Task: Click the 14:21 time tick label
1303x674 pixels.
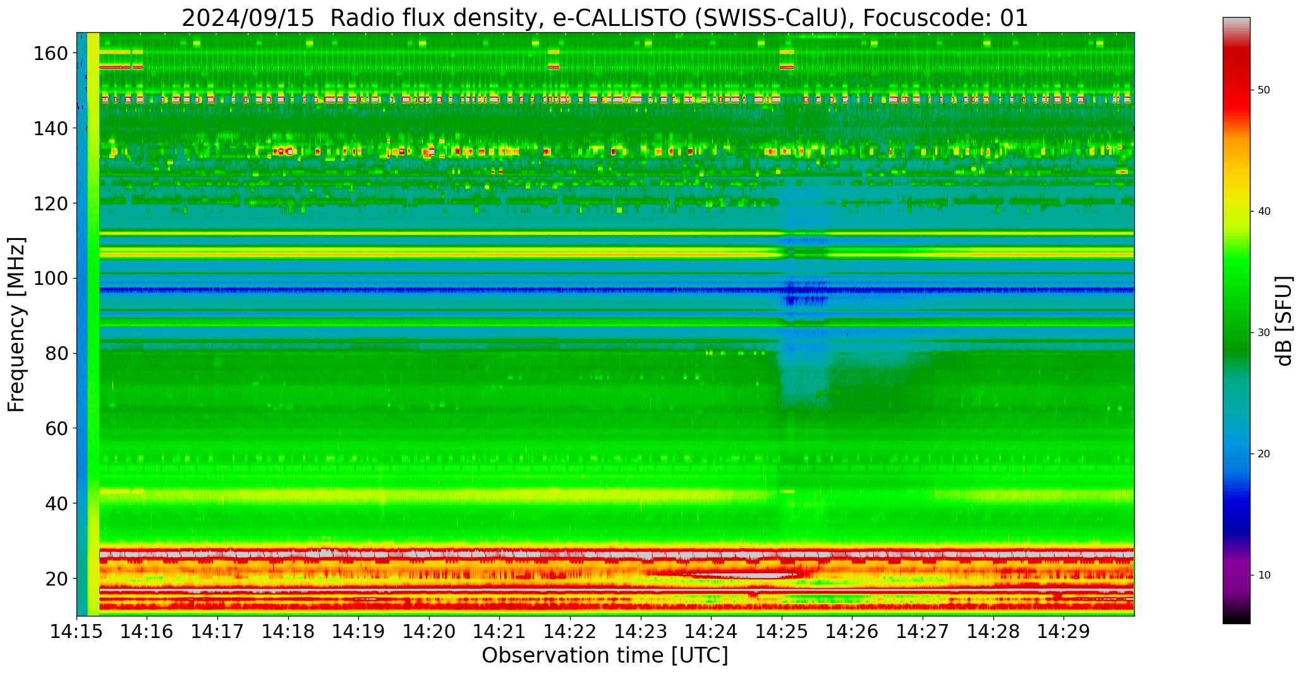Action: point(500,632)
